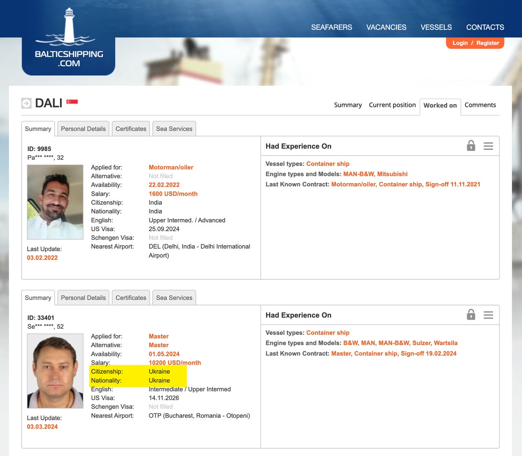Open the Seafarers navigation menu

(331, 27)
